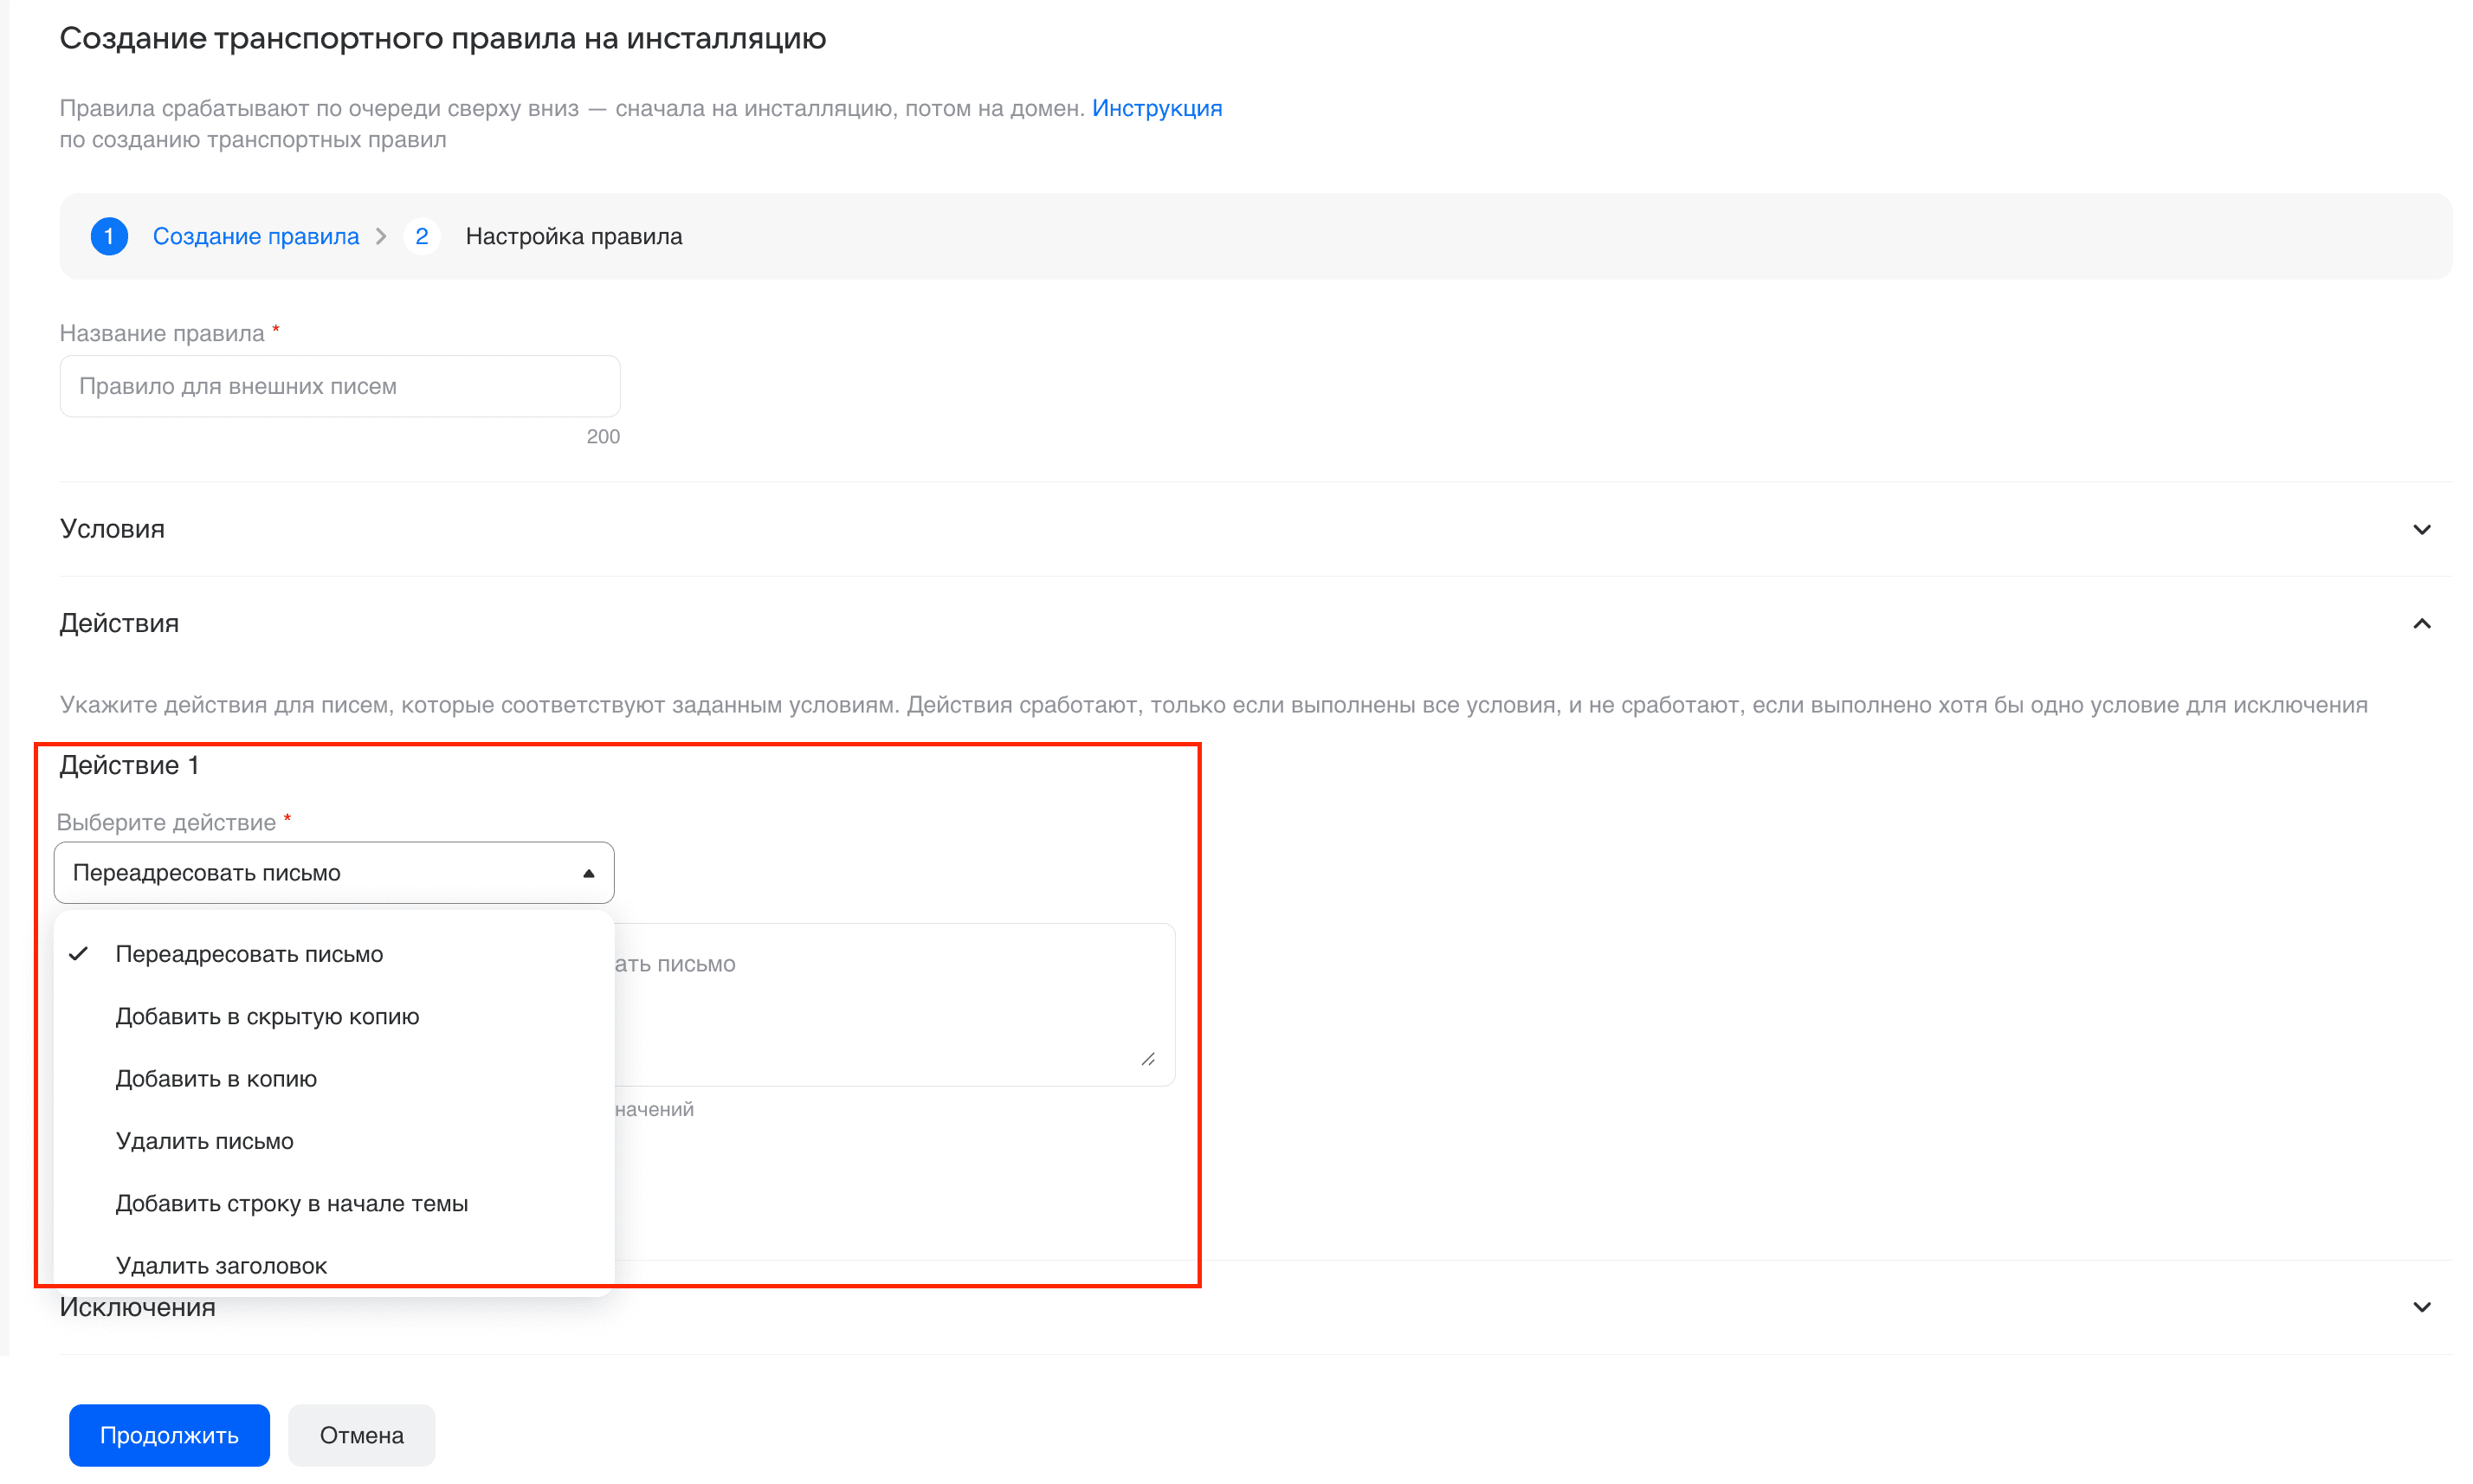
Task: Click breadcrumb arrow between wizard steps
Action: pos(381,236)
